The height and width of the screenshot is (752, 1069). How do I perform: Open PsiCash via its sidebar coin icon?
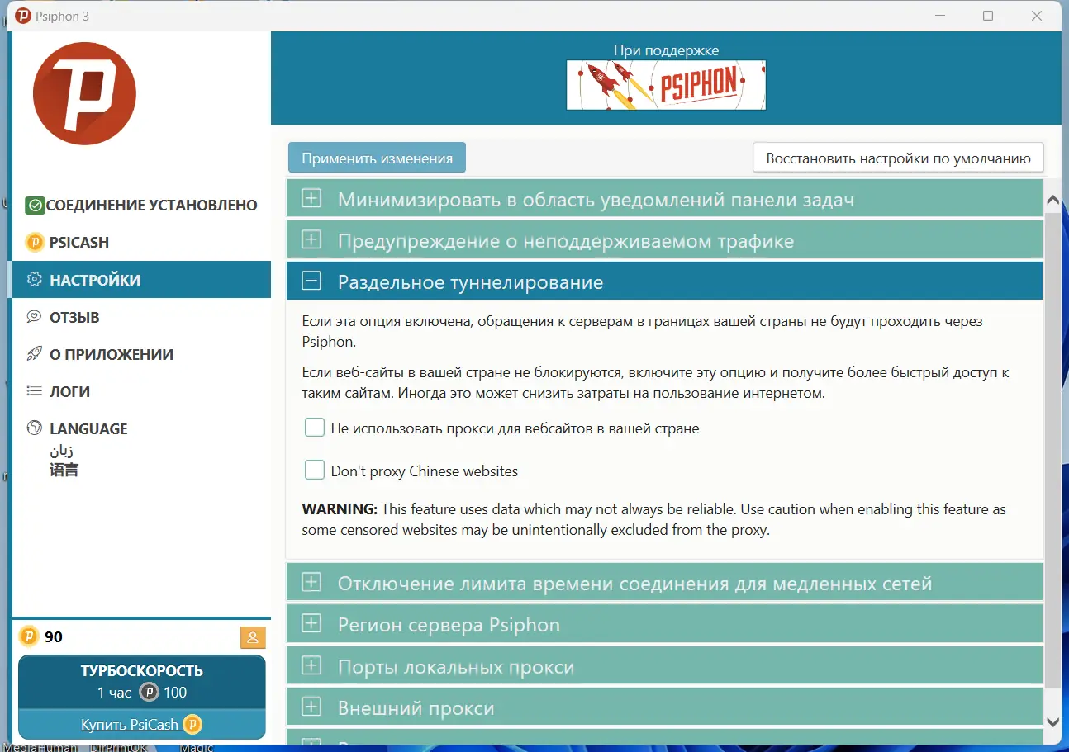click(x=35, y=243)
